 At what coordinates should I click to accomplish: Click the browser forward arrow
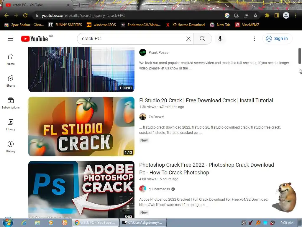coord(16,15)
